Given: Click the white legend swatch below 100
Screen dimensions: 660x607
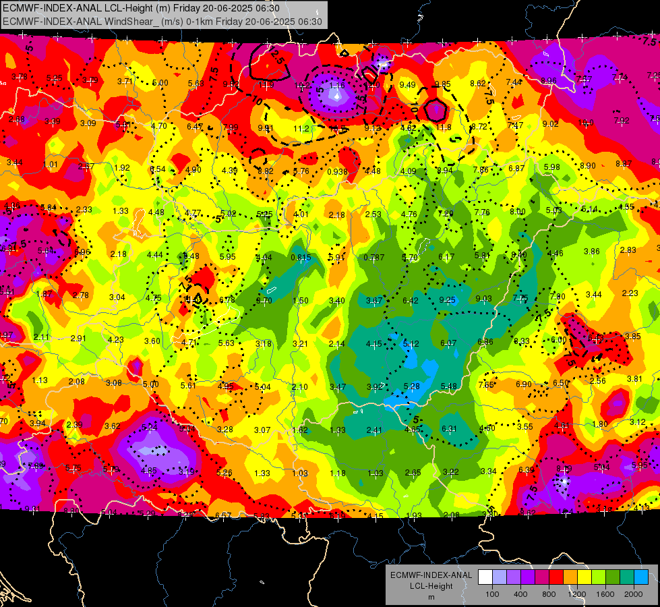Looking at the screenshot, I should click(485, 577).
